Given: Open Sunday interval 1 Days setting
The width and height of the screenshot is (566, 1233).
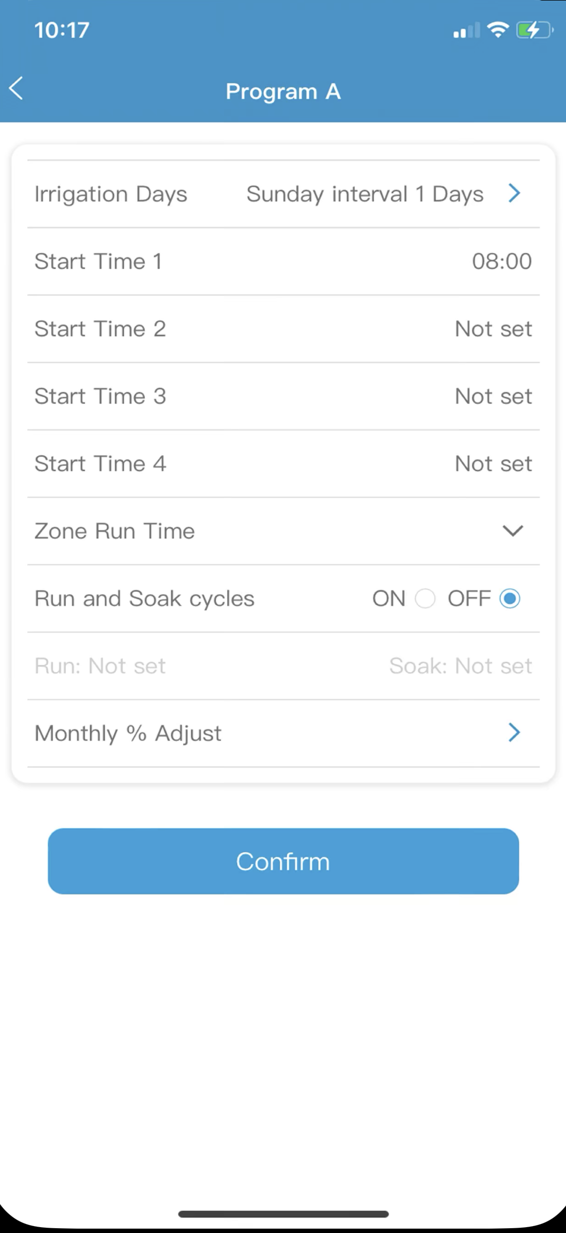Looking at the screenshot, I should pos(365,194).
